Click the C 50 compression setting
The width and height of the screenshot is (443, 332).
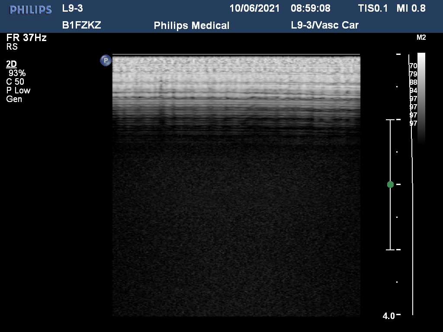coord(15,82)
